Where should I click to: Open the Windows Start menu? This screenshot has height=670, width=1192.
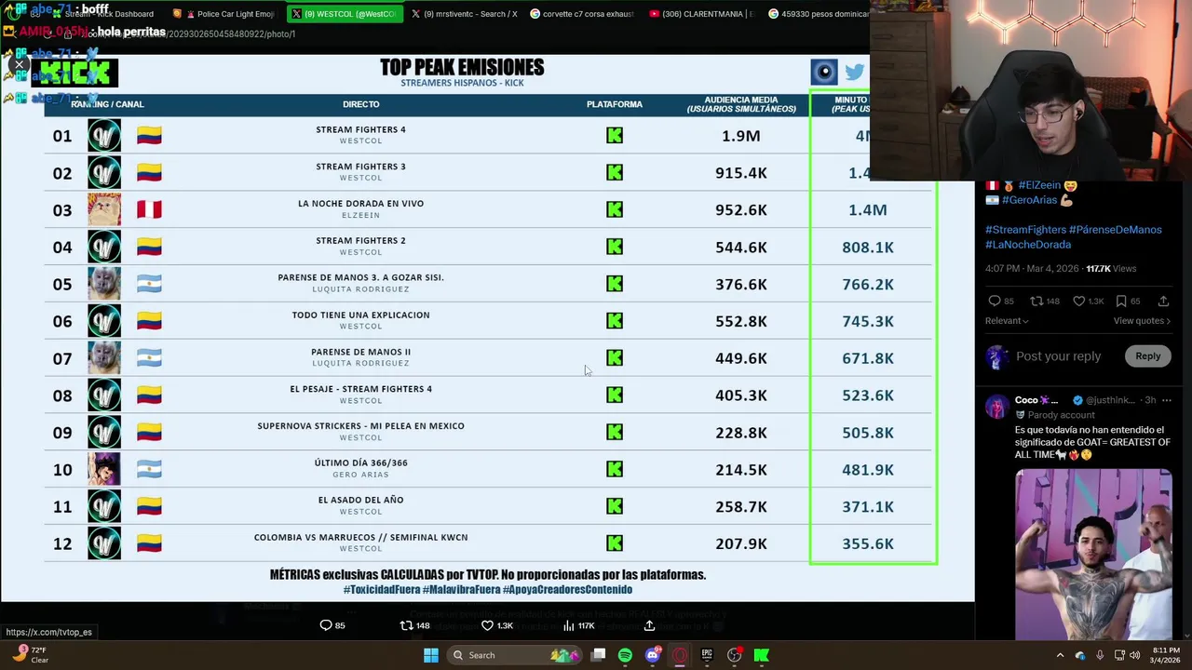[430, 655]
